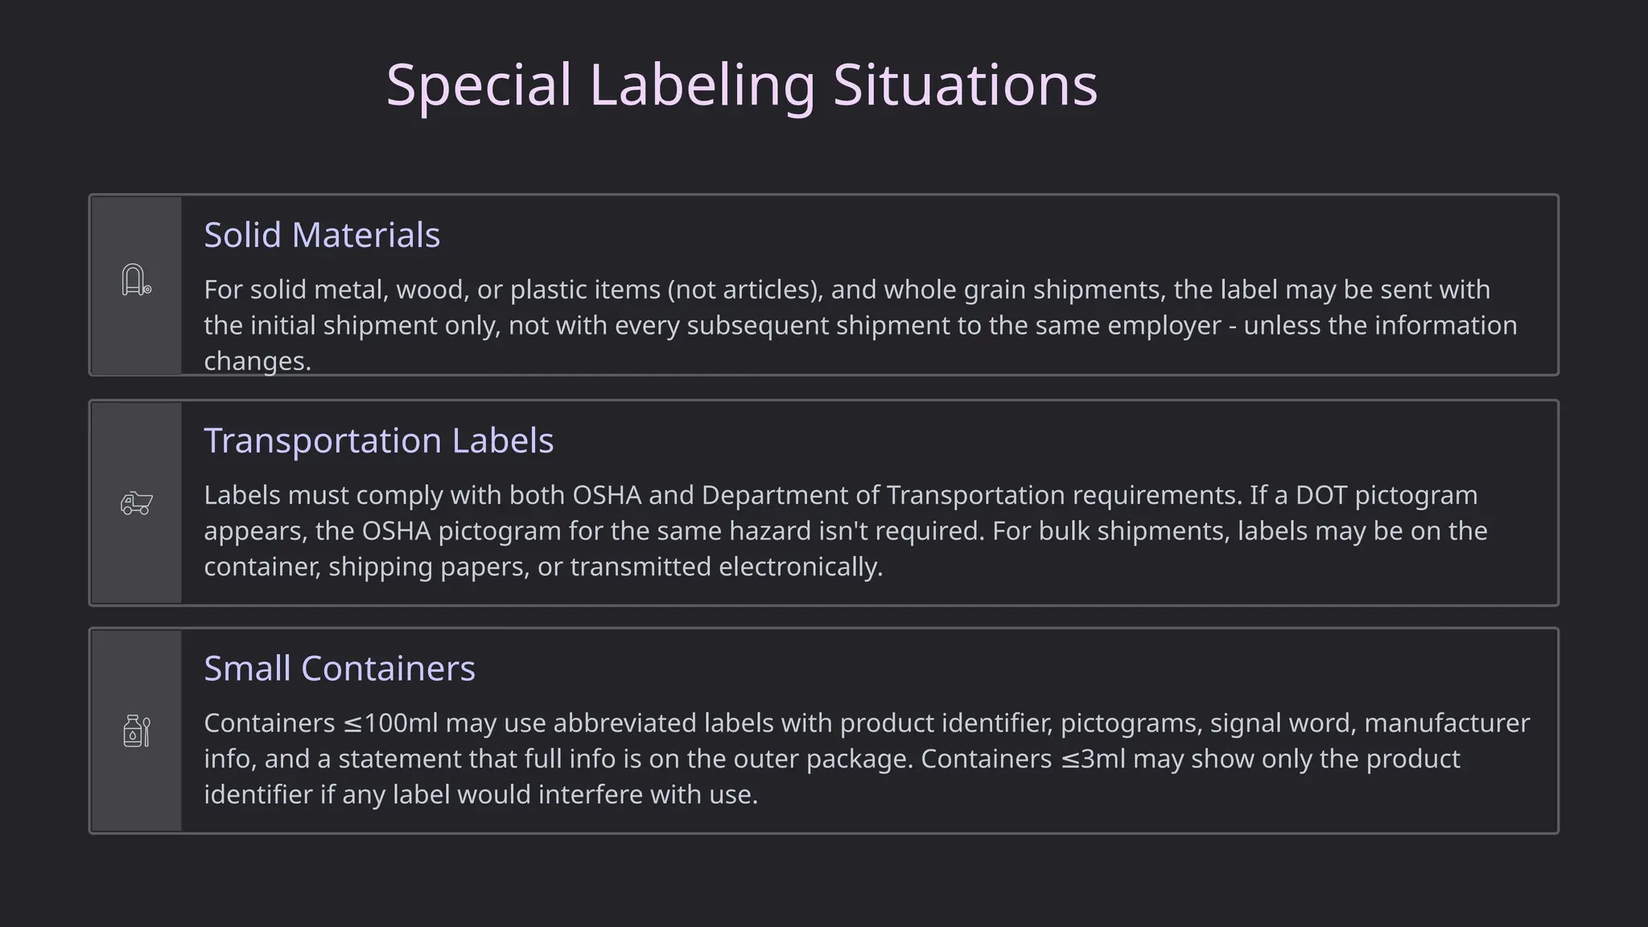Click the phrase 'DOT pictogram'
Viewport: 1648px width, 927px height.
1386,495
